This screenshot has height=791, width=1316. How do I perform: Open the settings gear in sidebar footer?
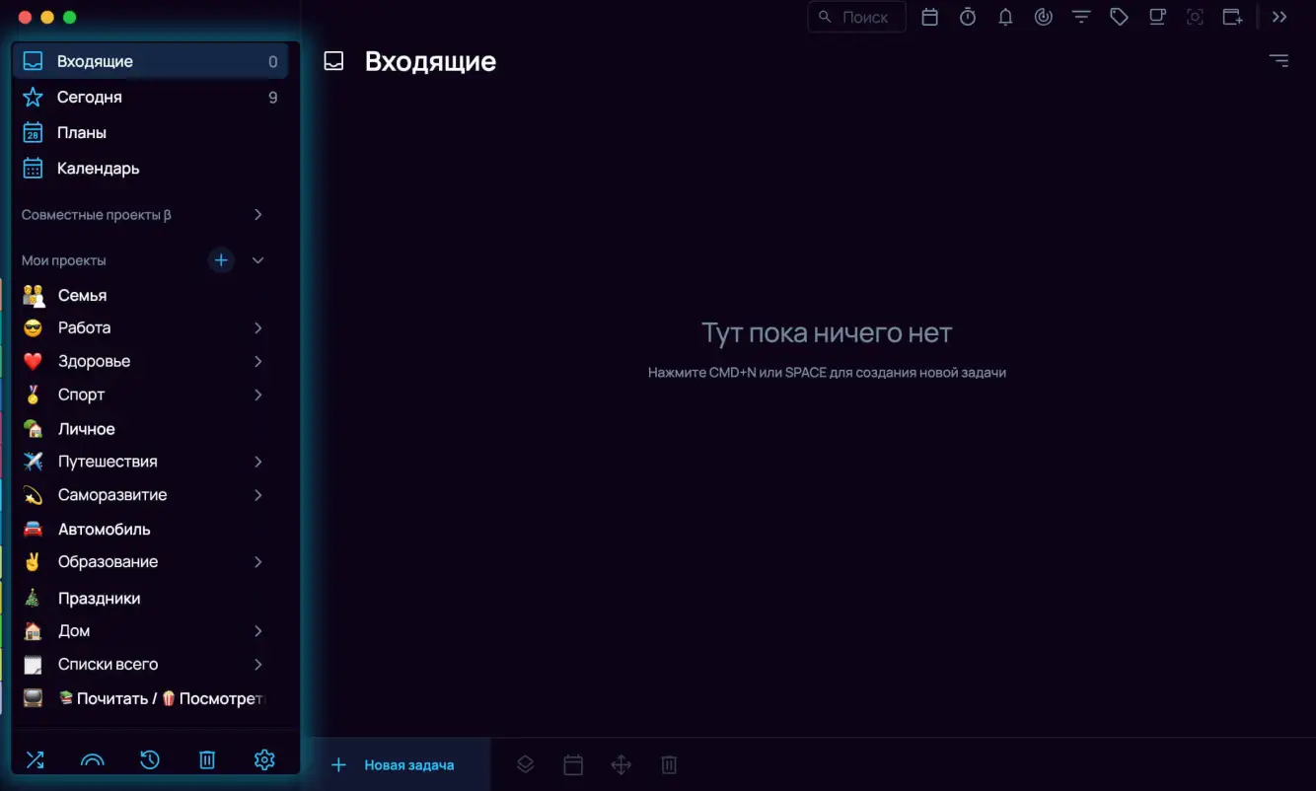click(263, 759)
